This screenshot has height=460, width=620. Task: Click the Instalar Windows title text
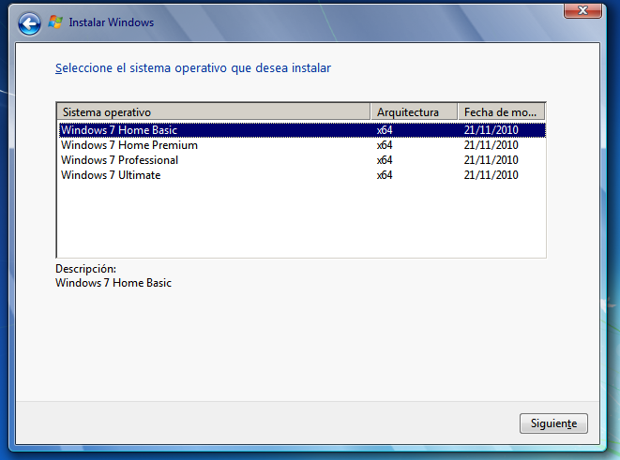pyautogui.click(x=111, y=22)
